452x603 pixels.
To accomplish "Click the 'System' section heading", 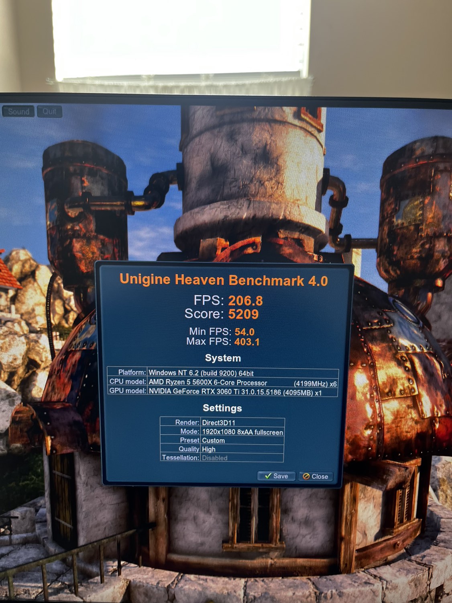I will pos(223,358).
